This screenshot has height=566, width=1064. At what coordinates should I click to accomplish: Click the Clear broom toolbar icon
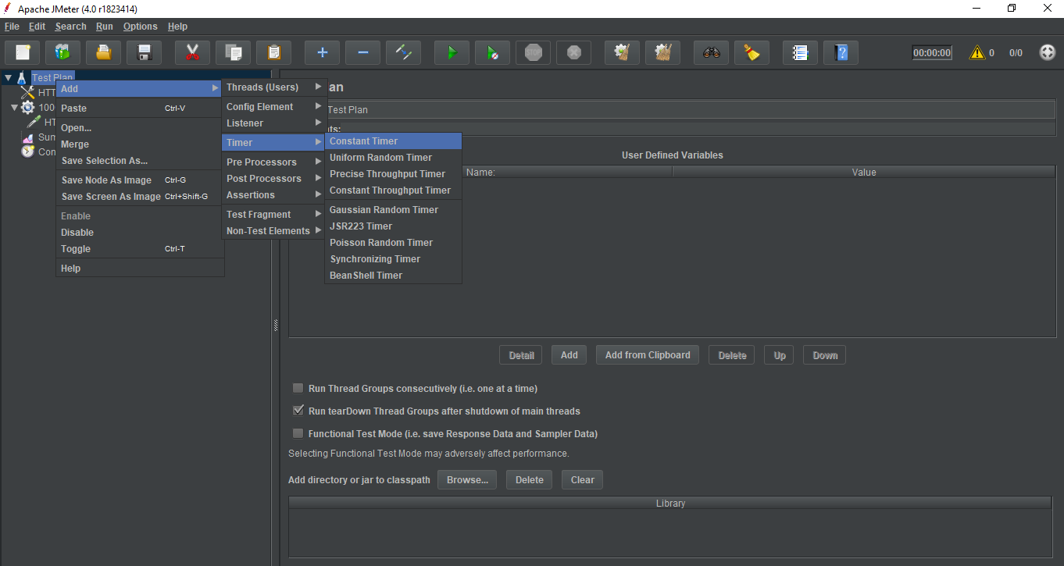(752, 53)
